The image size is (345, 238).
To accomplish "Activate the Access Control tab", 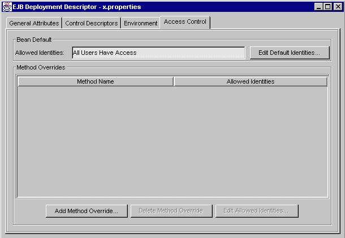I will pyautogui.click(x=185, y=22).
